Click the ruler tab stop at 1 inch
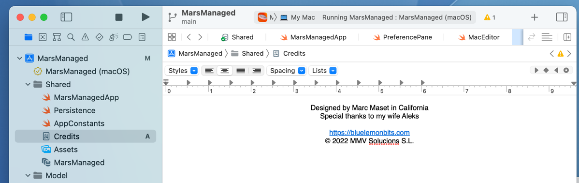This screenshot has height=183, width=579. [210, 82]
